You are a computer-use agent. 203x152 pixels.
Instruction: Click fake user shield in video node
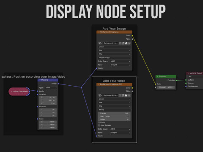coord(120,95)
